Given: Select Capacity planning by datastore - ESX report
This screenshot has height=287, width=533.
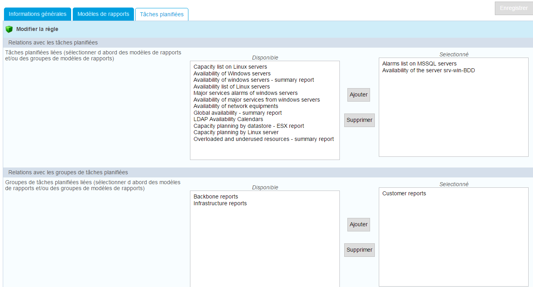Looking at the screenshot, I should click(248, 126).
